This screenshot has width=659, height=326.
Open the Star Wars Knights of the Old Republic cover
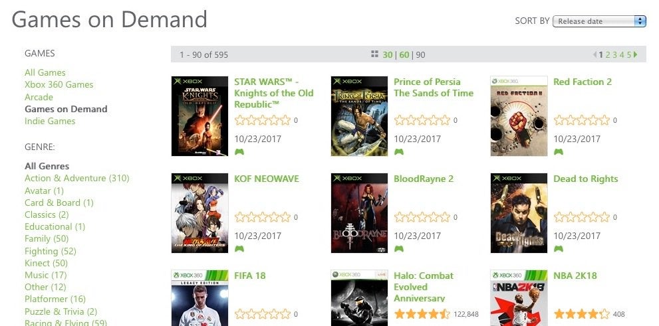pyautogui.click(x=199, y=116)
